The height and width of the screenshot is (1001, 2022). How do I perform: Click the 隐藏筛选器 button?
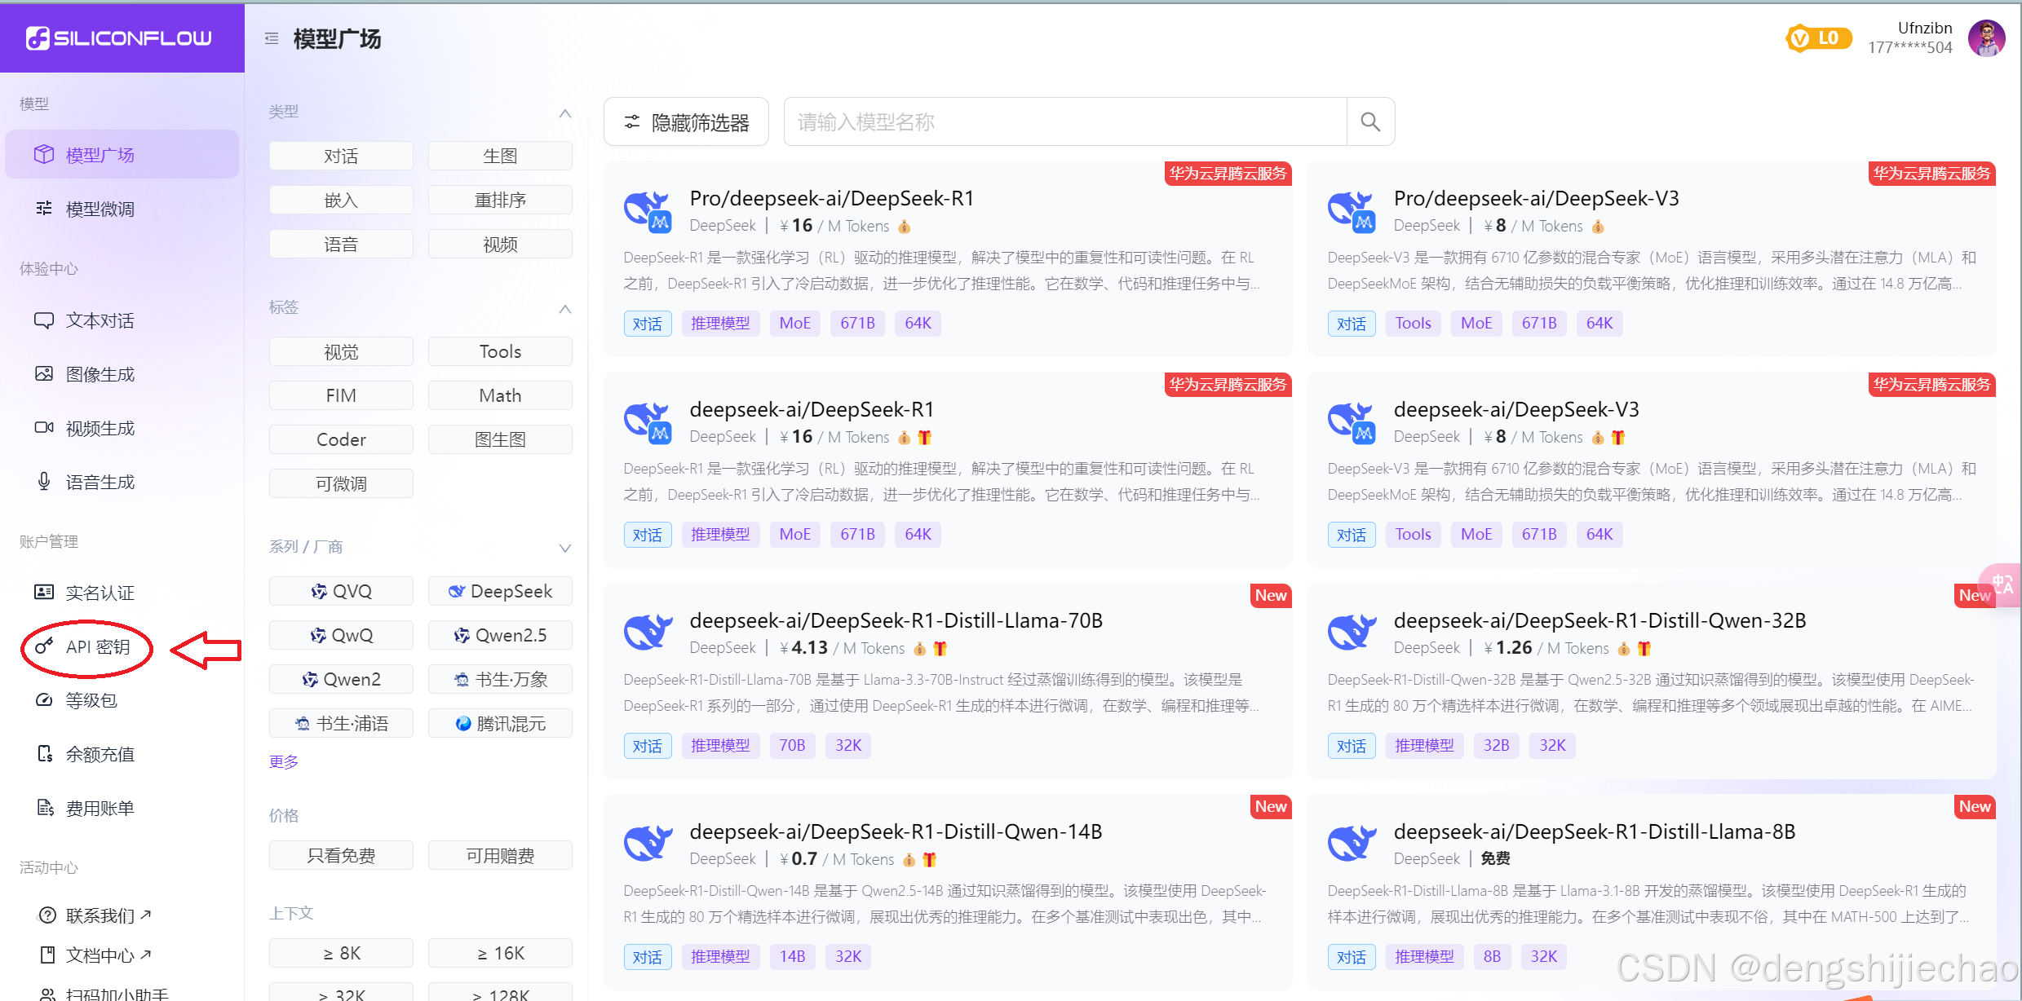click(686, 122)
